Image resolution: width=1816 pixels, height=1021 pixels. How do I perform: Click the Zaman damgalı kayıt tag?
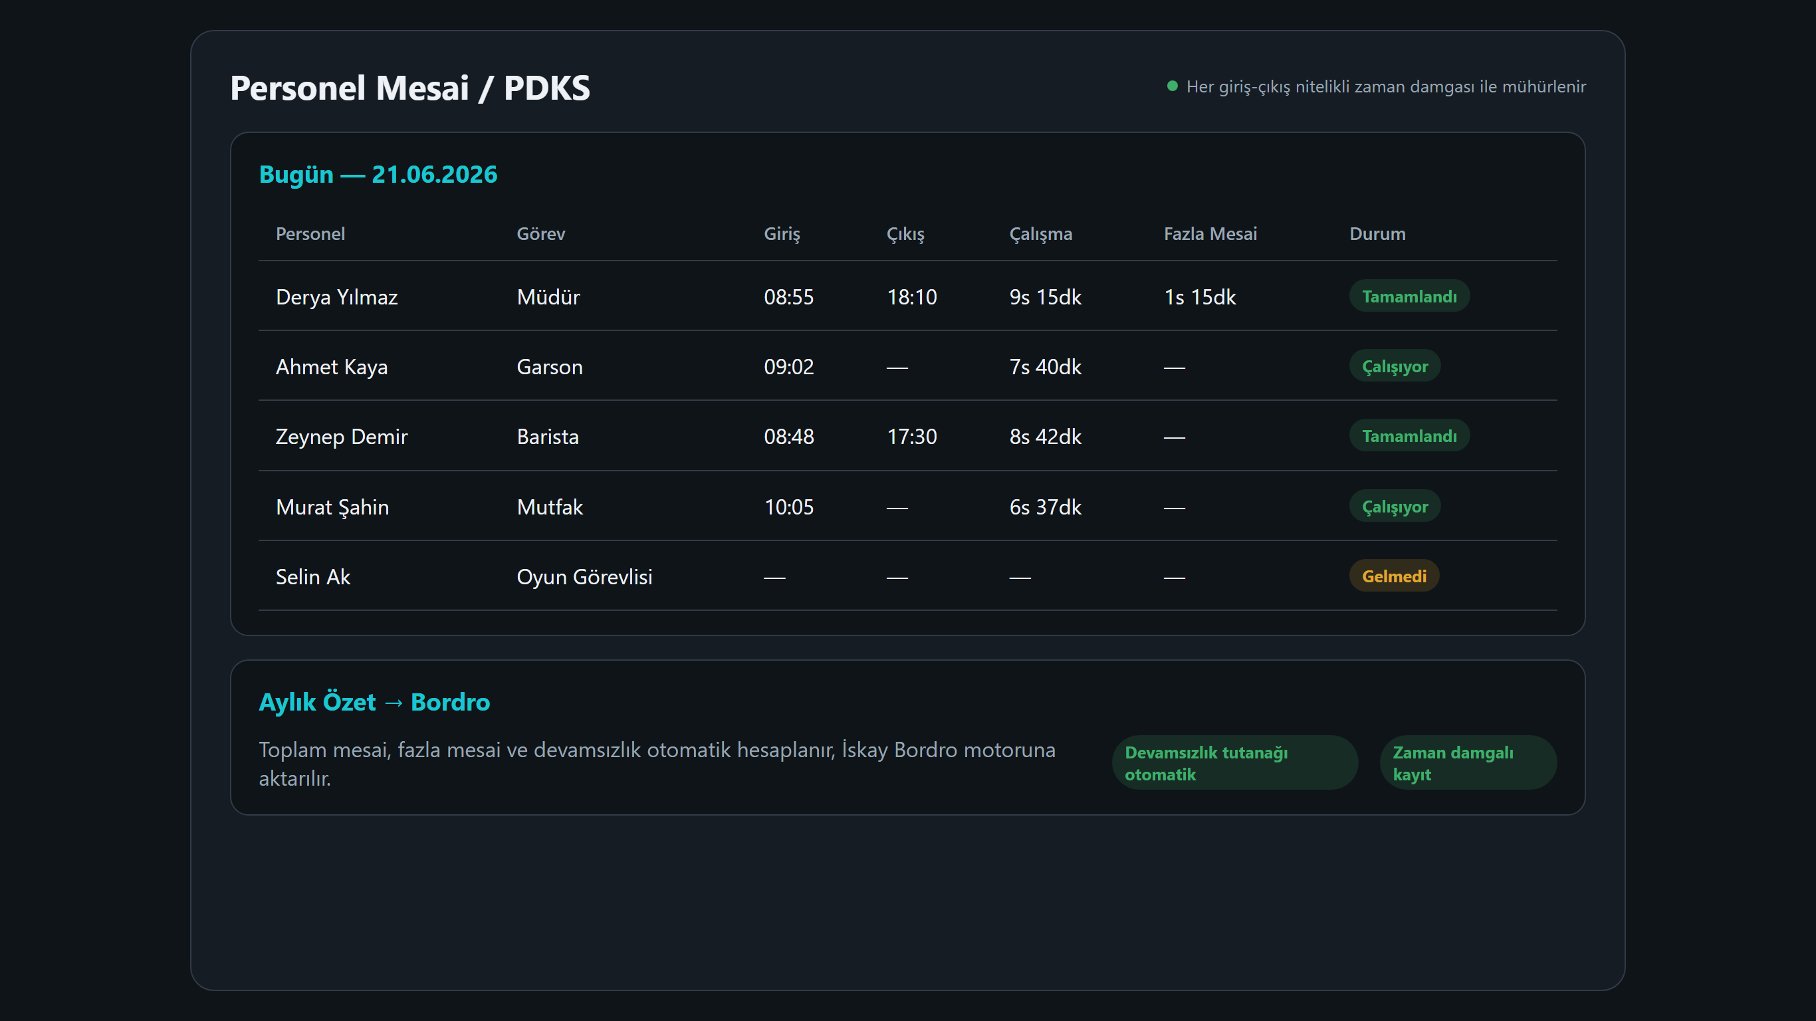coord(1468,763)
